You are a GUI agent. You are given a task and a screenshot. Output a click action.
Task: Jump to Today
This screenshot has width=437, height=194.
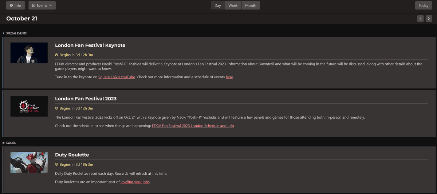pos(424,5)
